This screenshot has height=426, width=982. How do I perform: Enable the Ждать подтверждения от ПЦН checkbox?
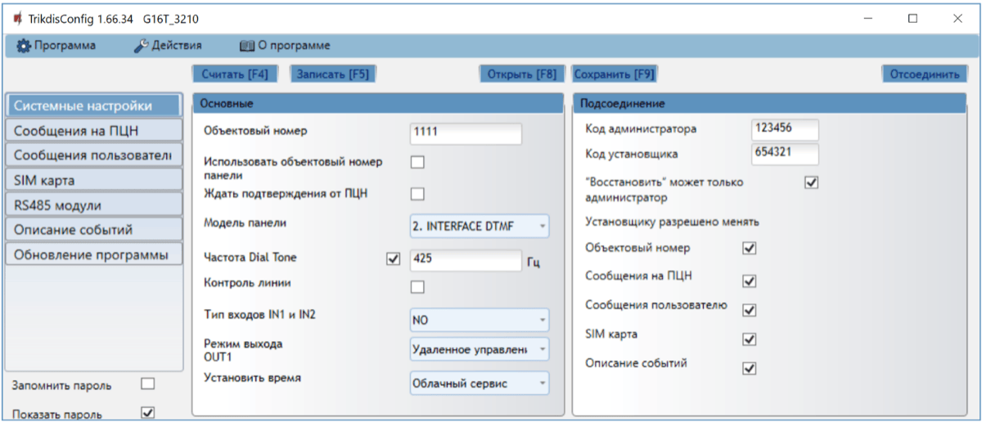click(417, 194)
